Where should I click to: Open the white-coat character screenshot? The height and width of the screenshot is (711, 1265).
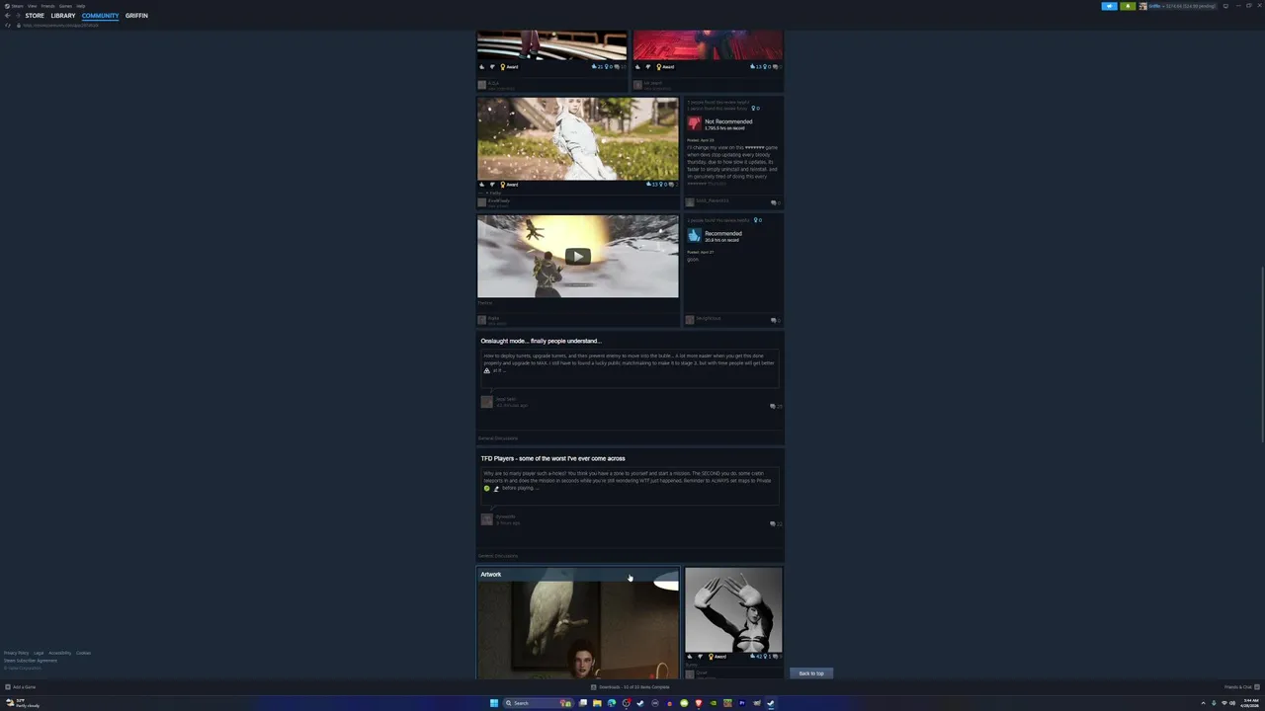[x=578, y=138]
